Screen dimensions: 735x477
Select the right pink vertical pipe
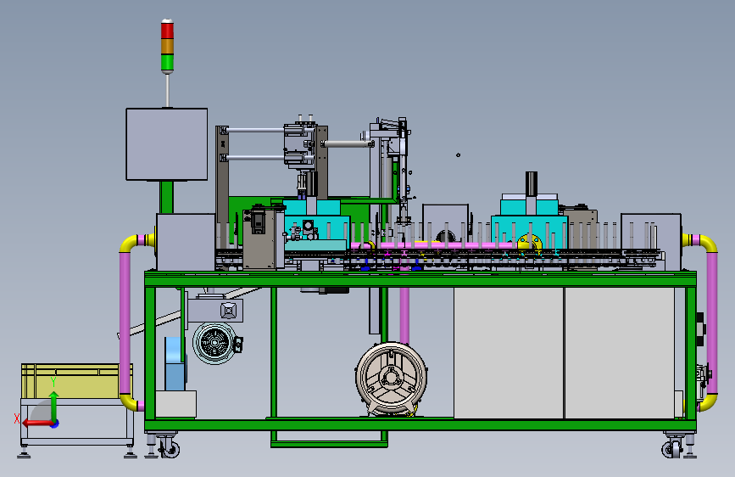point(712,323)
